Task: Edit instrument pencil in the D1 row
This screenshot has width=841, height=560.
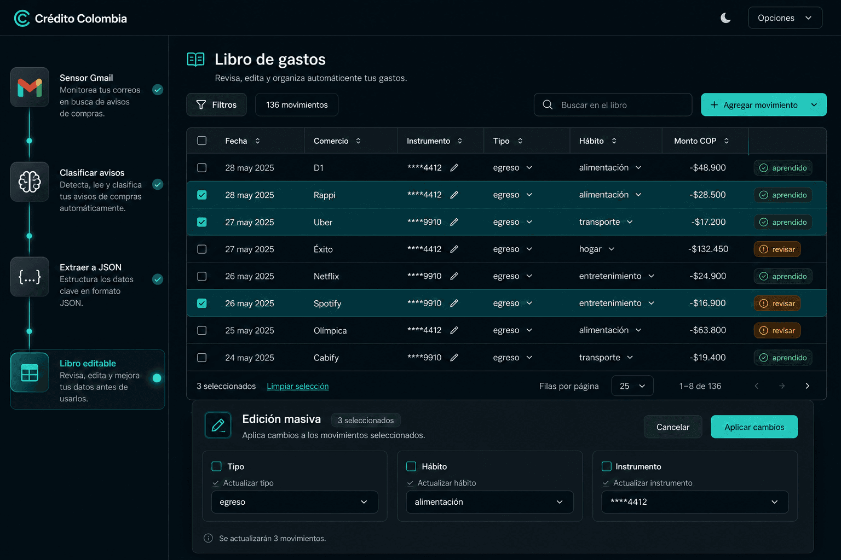Action: (454, 168)
